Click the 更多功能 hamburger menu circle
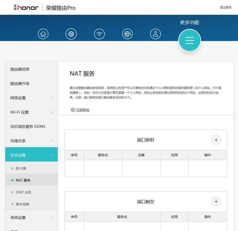238x231 pixels. [x=190, y=40]
